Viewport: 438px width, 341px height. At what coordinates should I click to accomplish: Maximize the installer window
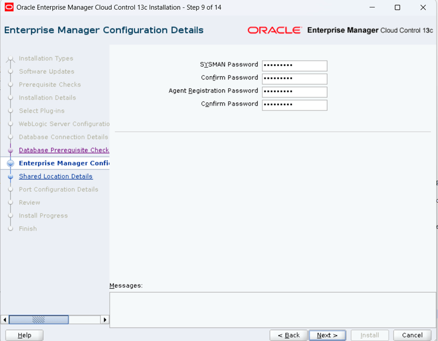397,7
